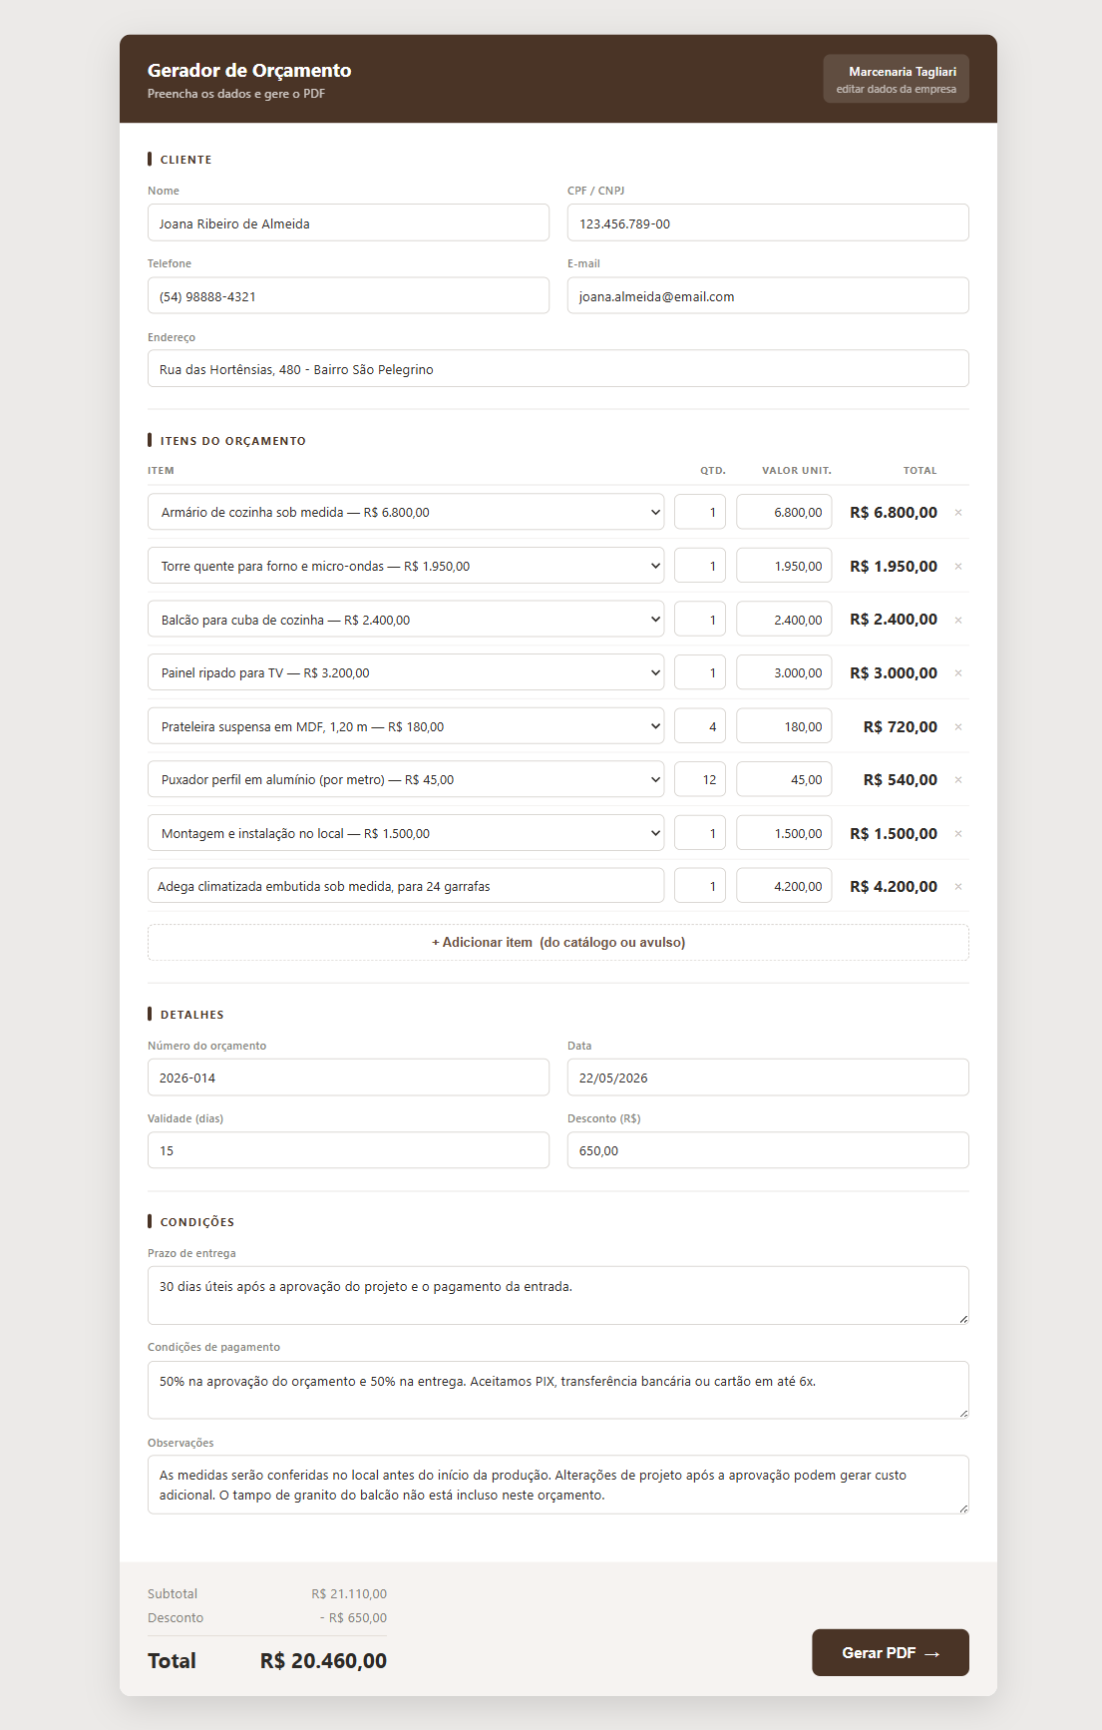Click the Observações text area
This screenshot has height=1730, width=1102.
558,1485
